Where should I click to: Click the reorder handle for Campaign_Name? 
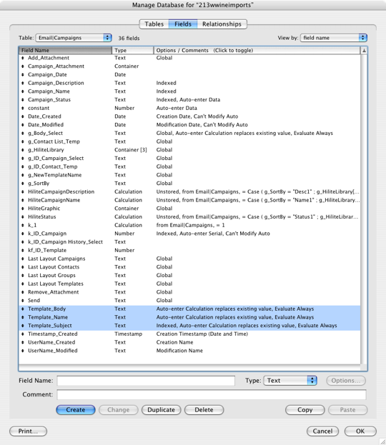pyautogui.click(x=23, y=91)
